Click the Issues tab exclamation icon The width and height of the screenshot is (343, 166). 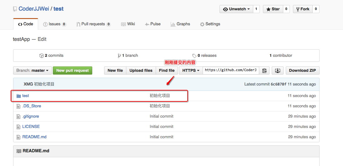[45, 24]
